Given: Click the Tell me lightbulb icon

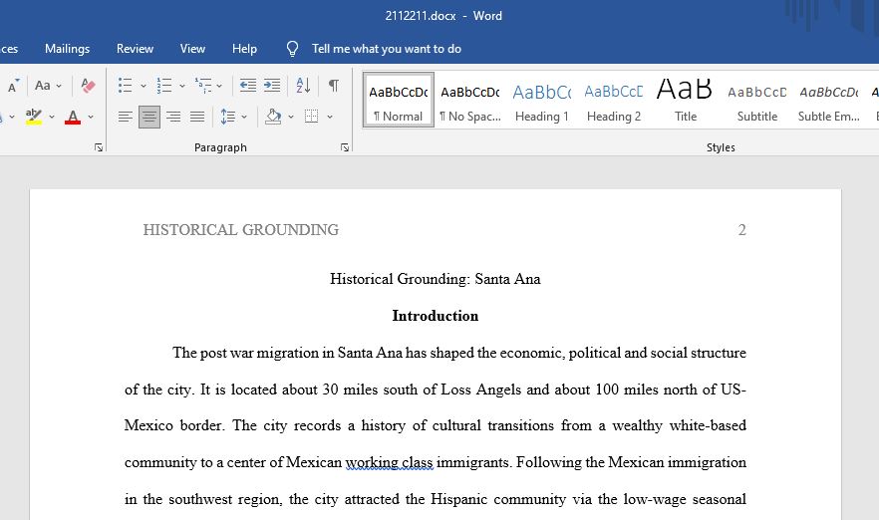Looking at the screenshot, I should (292, 49).
